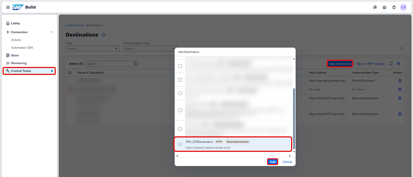The image size is (413, 177).
Task: Click the dialog's vertical scrollbar thumb
Action: click(294, 119)
